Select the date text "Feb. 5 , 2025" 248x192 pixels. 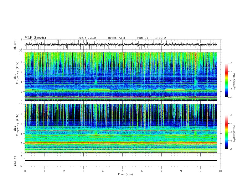(x=87, y=38)
